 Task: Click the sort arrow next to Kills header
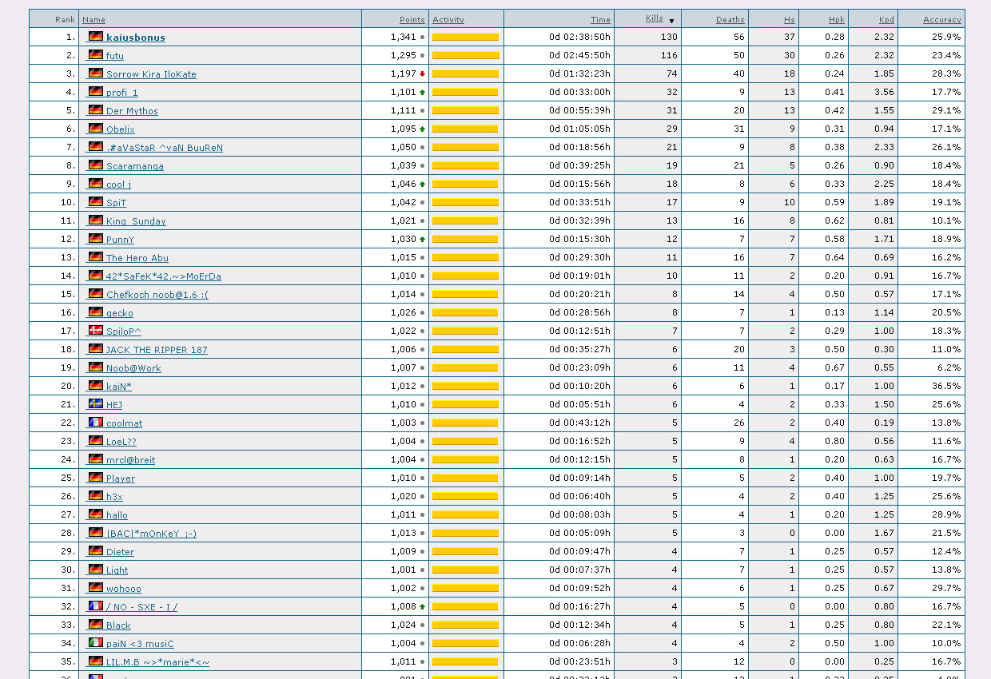[671, 21]
